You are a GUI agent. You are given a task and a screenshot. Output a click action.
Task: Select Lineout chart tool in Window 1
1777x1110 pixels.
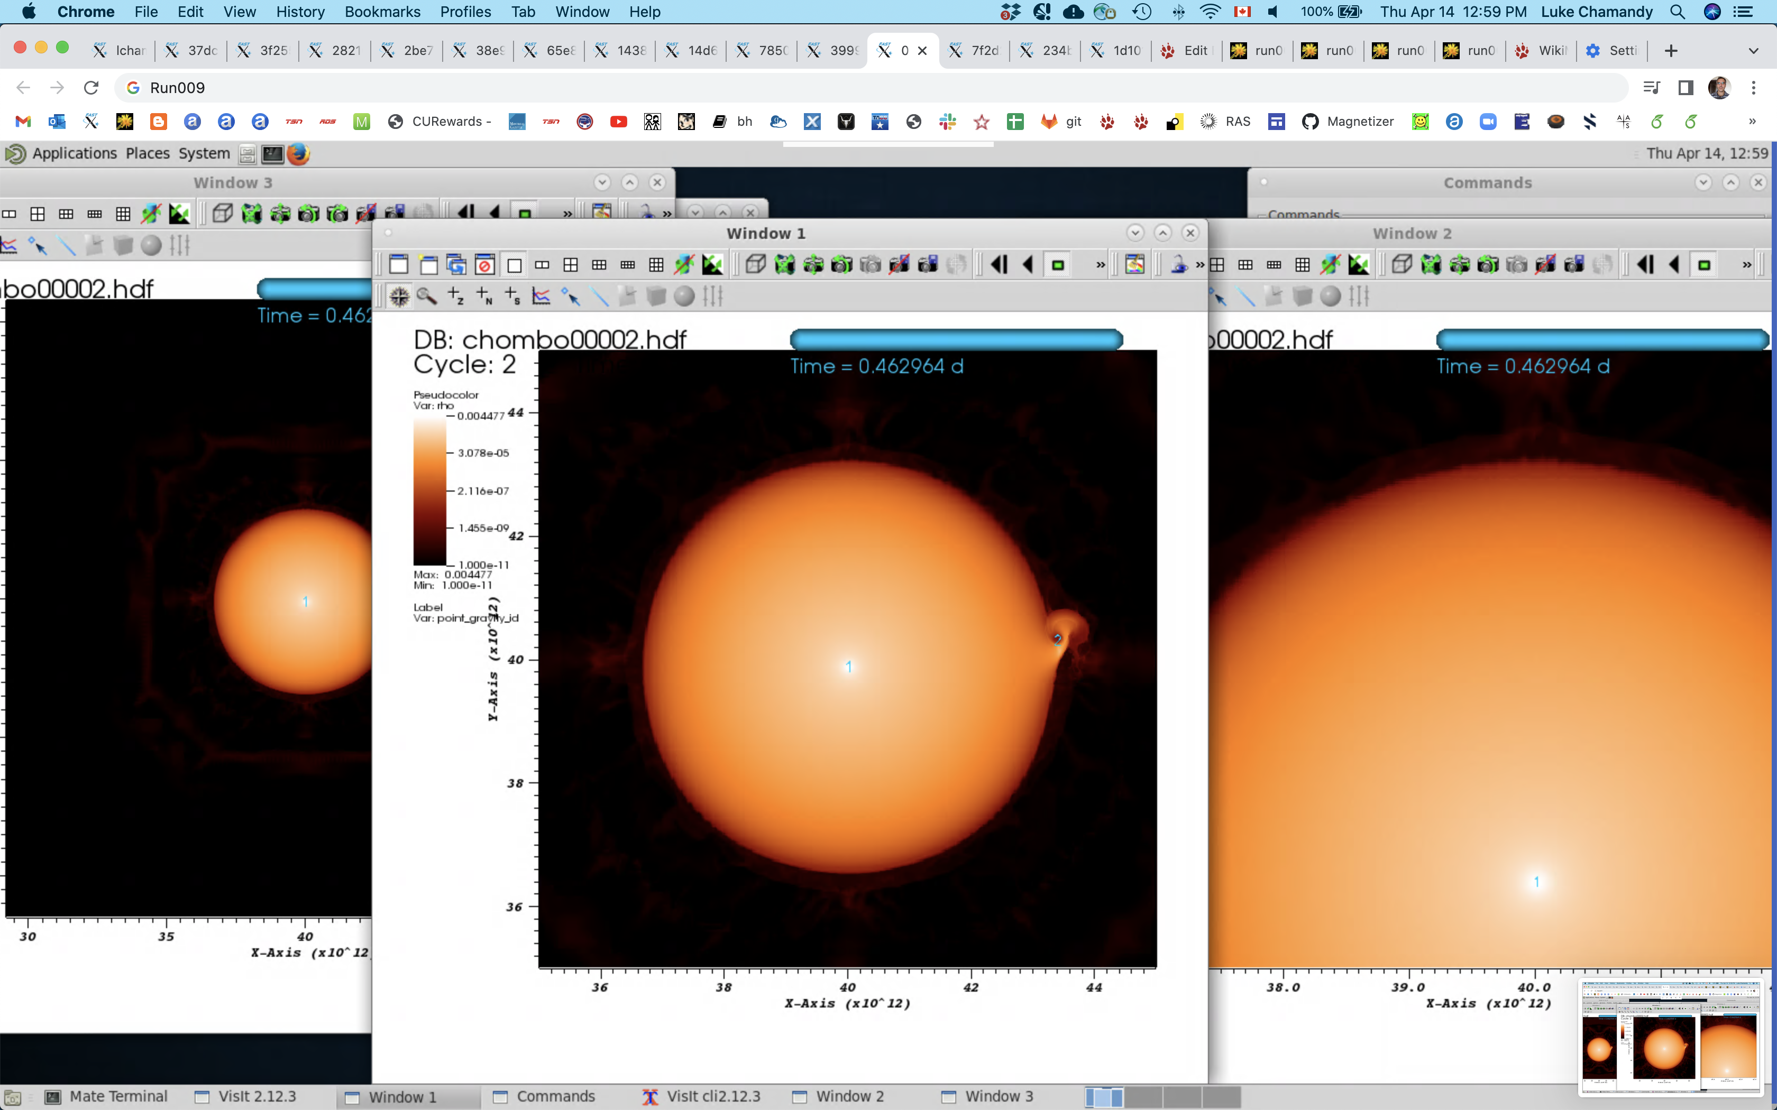pyautogui.click(x=541, y=297)
